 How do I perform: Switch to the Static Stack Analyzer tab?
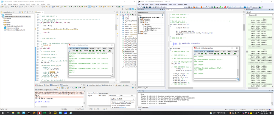point(94,85)
